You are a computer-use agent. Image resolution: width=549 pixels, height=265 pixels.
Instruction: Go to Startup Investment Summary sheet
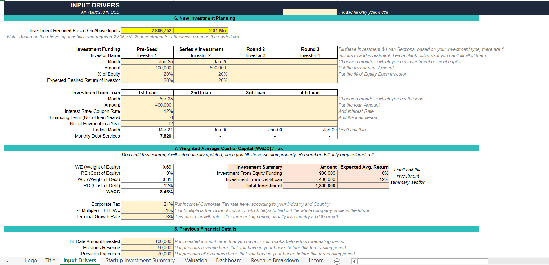(x=140, y=261)
